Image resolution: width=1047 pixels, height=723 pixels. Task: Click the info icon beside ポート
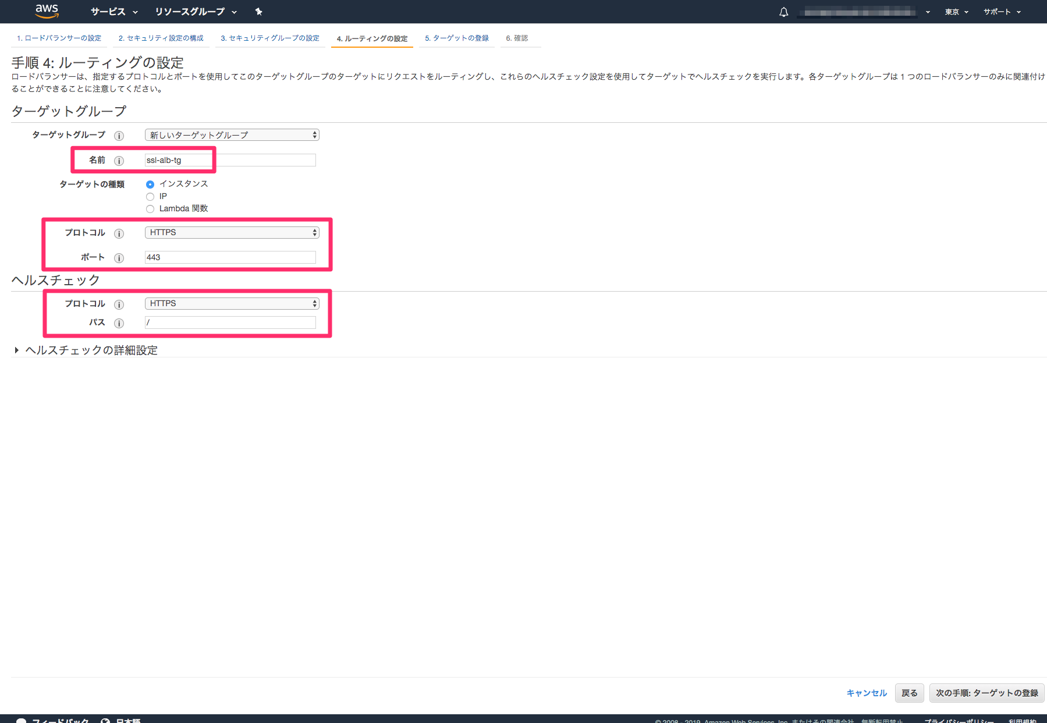[x=119, y=258]
